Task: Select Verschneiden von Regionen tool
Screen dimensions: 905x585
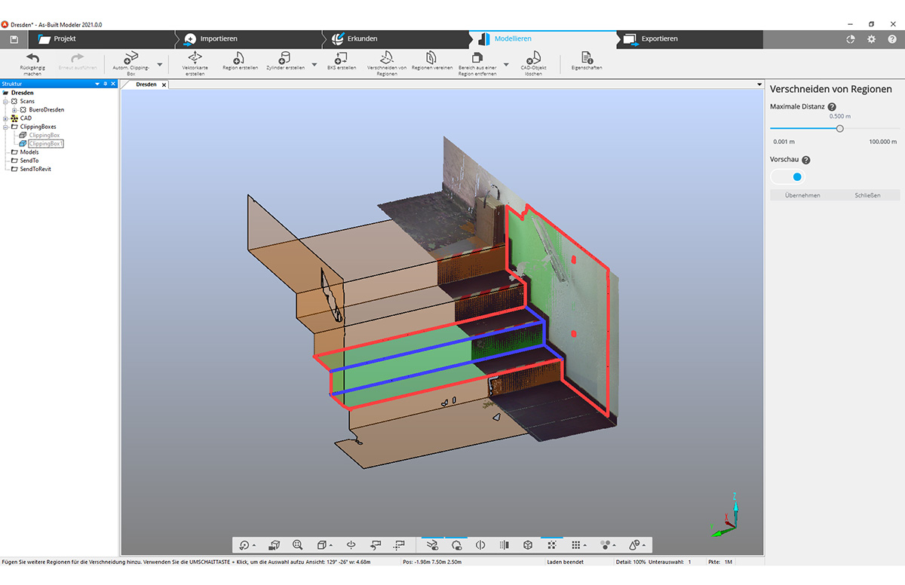Action: pos(387,62)
